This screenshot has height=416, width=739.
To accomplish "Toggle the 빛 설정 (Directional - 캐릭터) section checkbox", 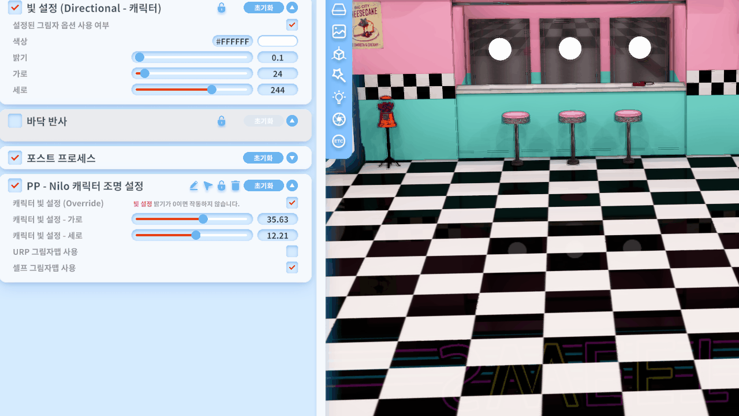I will (16, 8).
